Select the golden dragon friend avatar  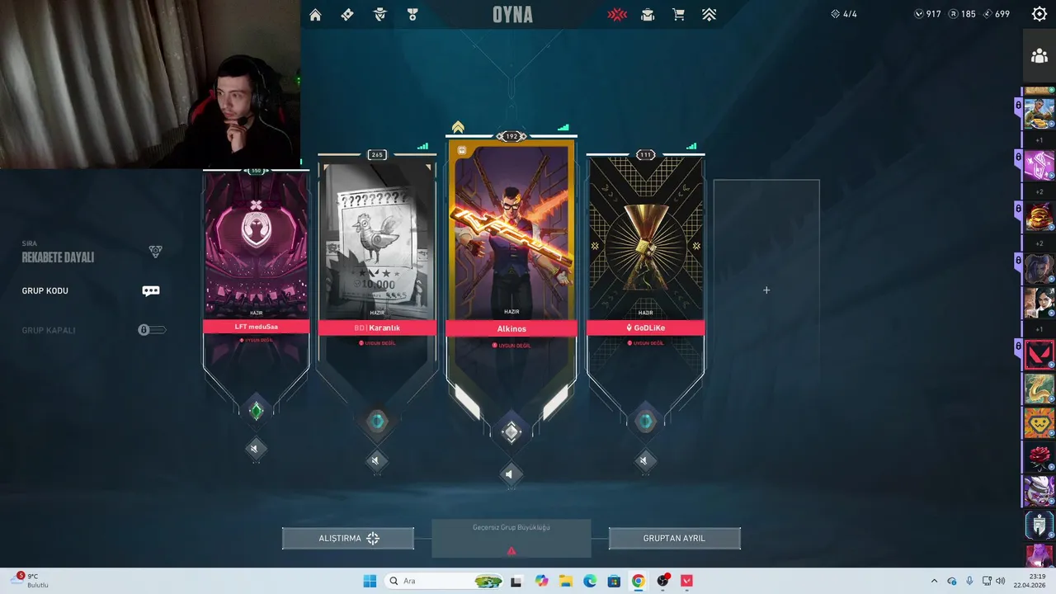(1039, 389)
